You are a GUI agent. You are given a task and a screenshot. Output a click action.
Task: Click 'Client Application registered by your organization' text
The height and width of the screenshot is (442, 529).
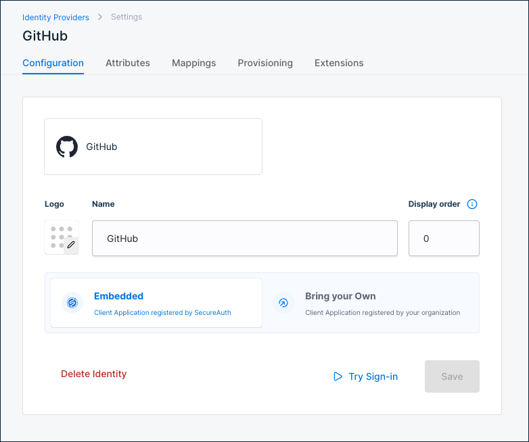click(x=383, y=312)
